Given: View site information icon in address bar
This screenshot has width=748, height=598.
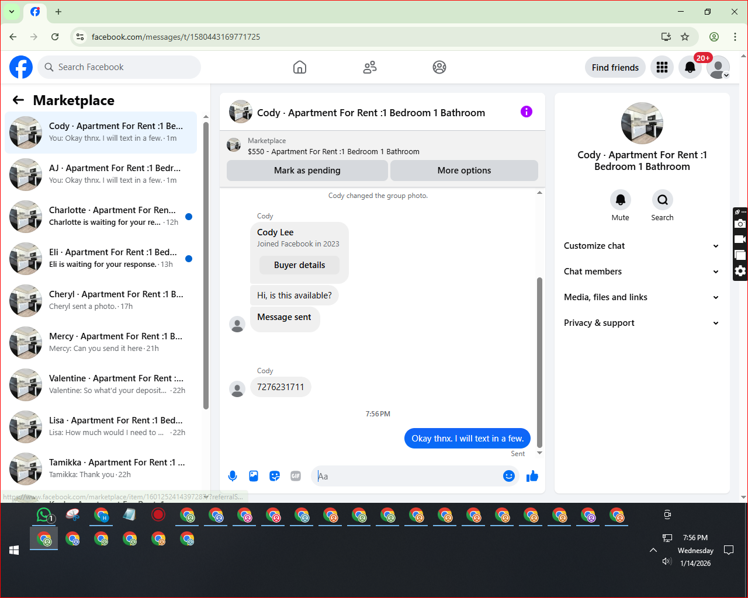Looking at the screenshot, I should [x=80, y=37].
